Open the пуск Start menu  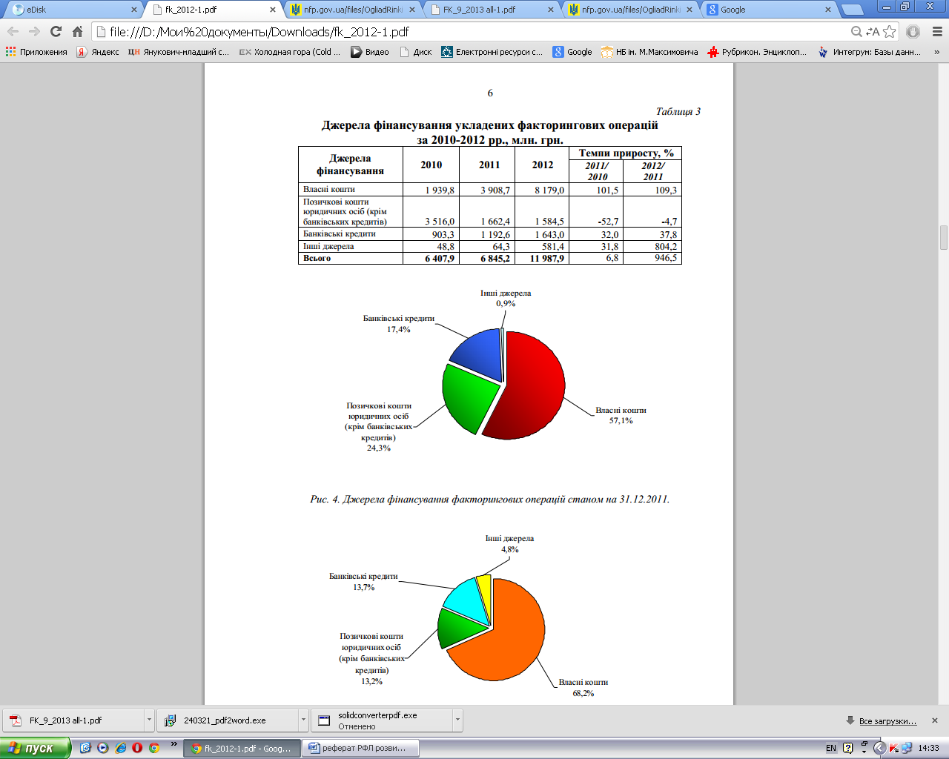click(35, 748)
